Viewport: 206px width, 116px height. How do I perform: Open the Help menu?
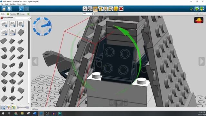(x=24, y=4)
